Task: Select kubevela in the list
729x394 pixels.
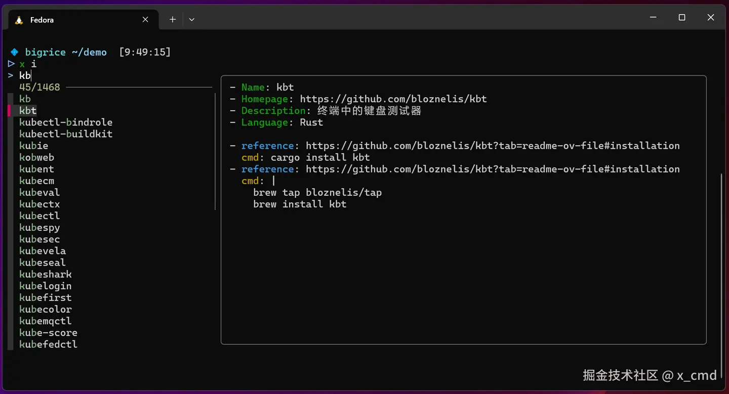Action: pos(43,250)
